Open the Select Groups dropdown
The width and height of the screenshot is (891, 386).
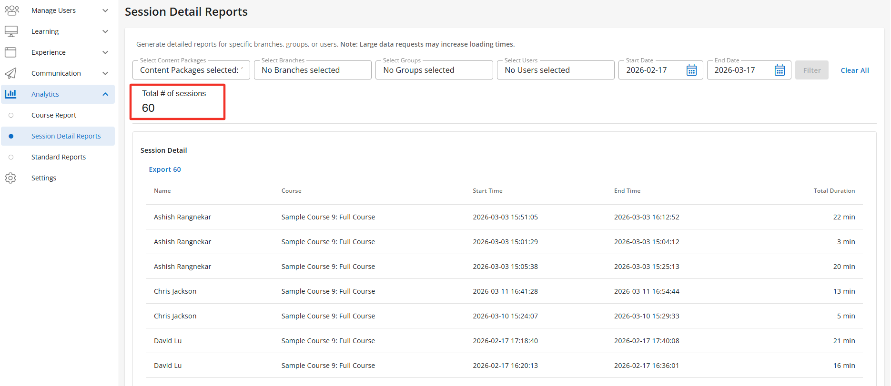point(434,70)
